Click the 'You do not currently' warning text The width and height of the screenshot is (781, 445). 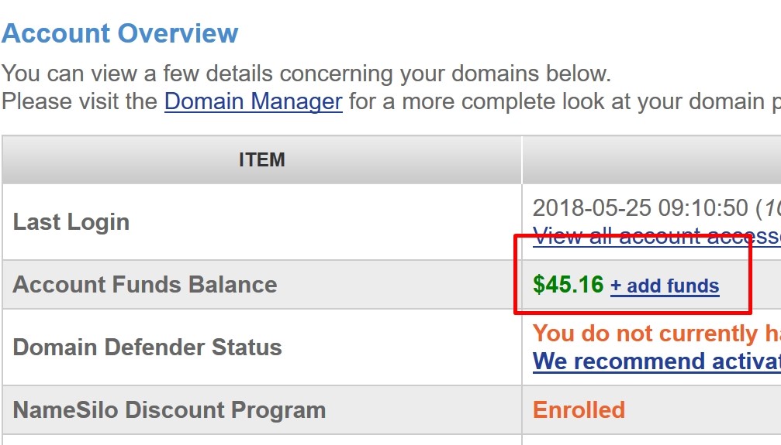(656, 334)
